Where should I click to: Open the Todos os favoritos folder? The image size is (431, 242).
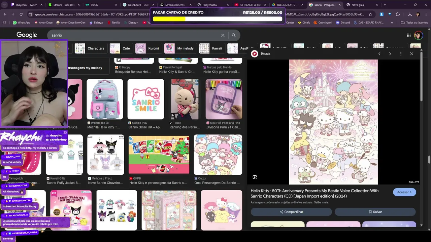point(414,23)
